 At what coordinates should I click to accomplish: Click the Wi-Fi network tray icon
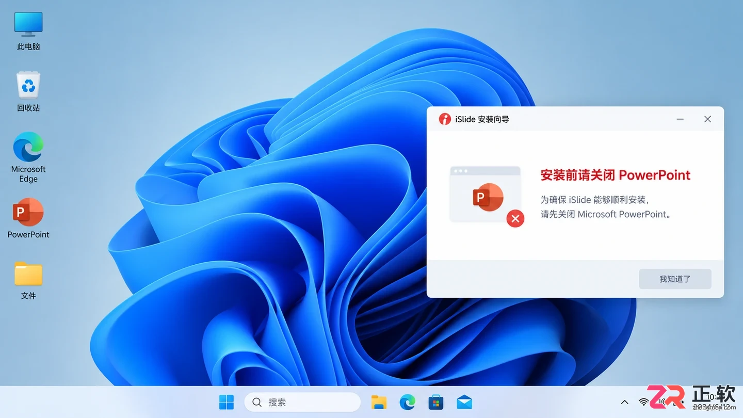(x=643, y=402)
